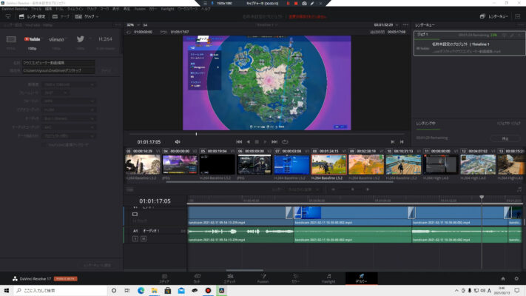This screenshot has width=526, height=296.
Task: Toggle video track V1 enable icon
Action: (135, 214)
